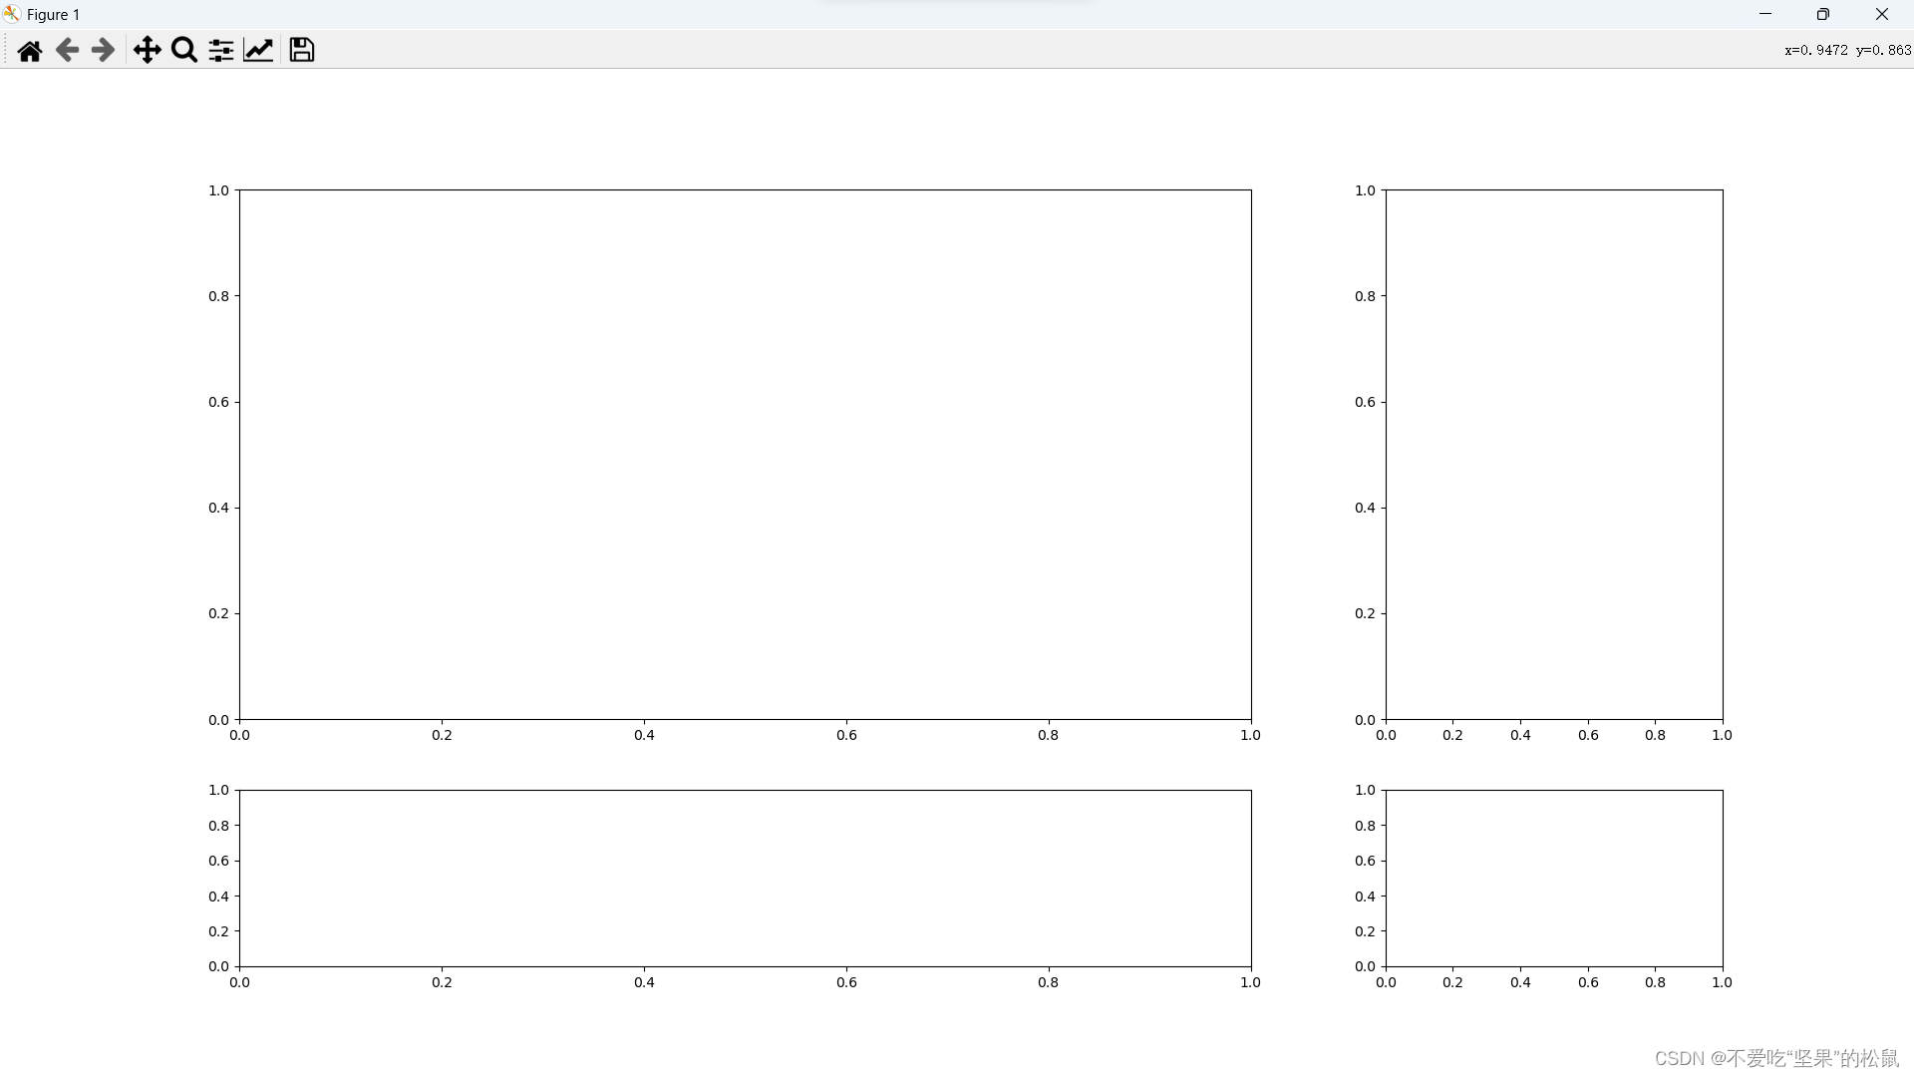1914x1077 pixels.
Task: Save the figure with the disk icon
Action: coord(302,50)
